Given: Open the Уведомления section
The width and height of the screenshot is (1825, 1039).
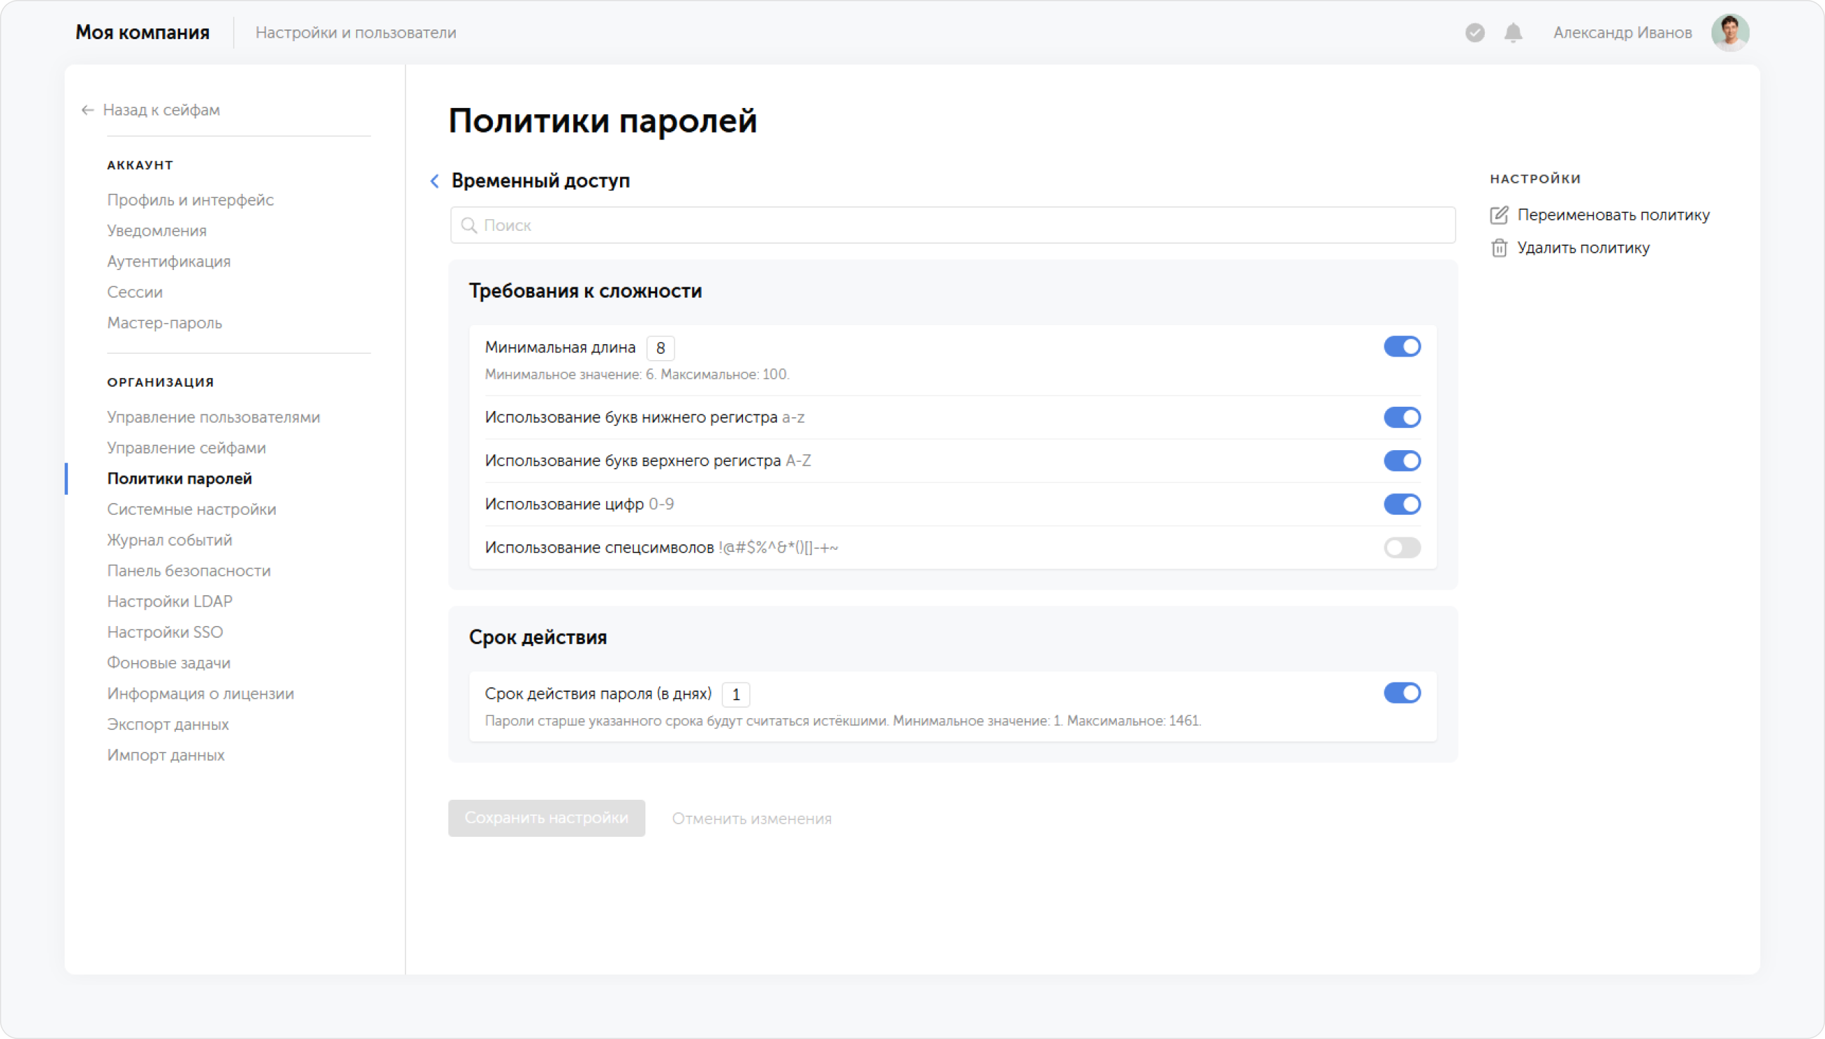Looking at the screenshot, I should click(x=156, y=230).
